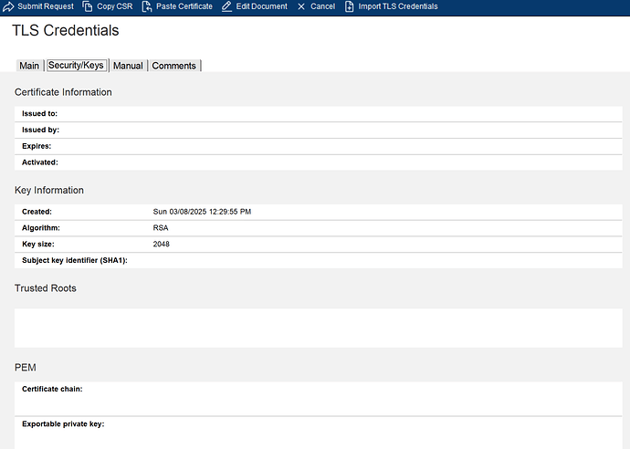
Task: Click the Paste Certificate clipboard icon
Action: coord(147,6)
